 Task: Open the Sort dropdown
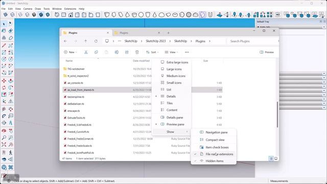tap(152, 52)
